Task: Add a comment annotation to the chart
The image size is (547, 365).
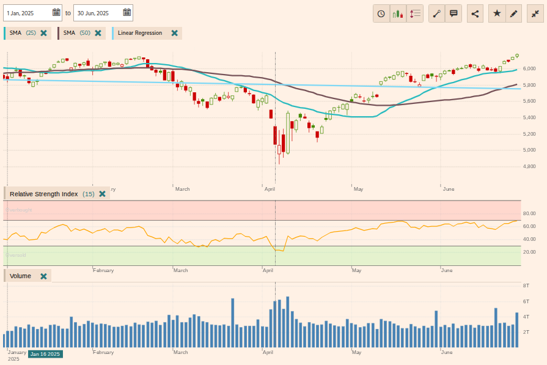Action: click(453, 13)
